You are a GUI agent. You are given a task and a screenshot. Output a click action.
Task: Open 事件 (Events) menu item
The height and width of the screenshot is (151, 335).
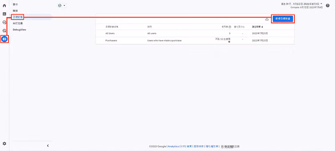click(x=15, y=4)
